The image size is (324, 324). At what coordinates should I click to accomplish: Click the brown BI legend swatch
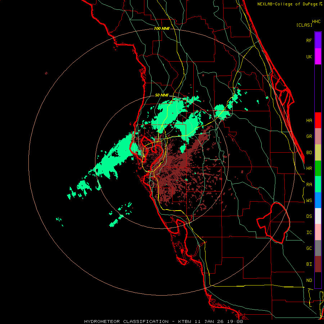coord(318,264)
